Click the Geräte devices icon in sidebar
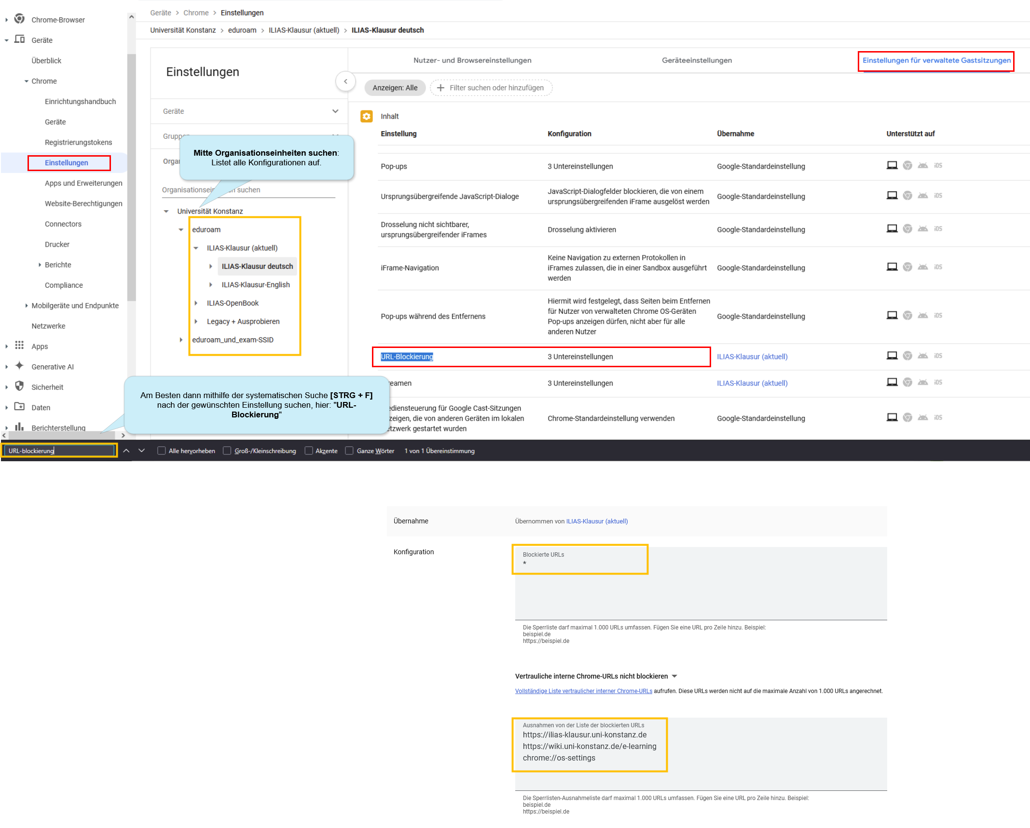 (19, 39)
